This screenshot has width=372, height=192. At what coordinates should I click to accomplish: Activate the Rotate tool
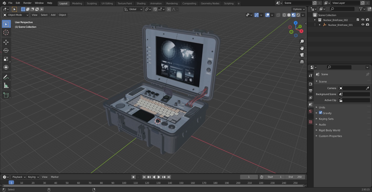(6, 50)
